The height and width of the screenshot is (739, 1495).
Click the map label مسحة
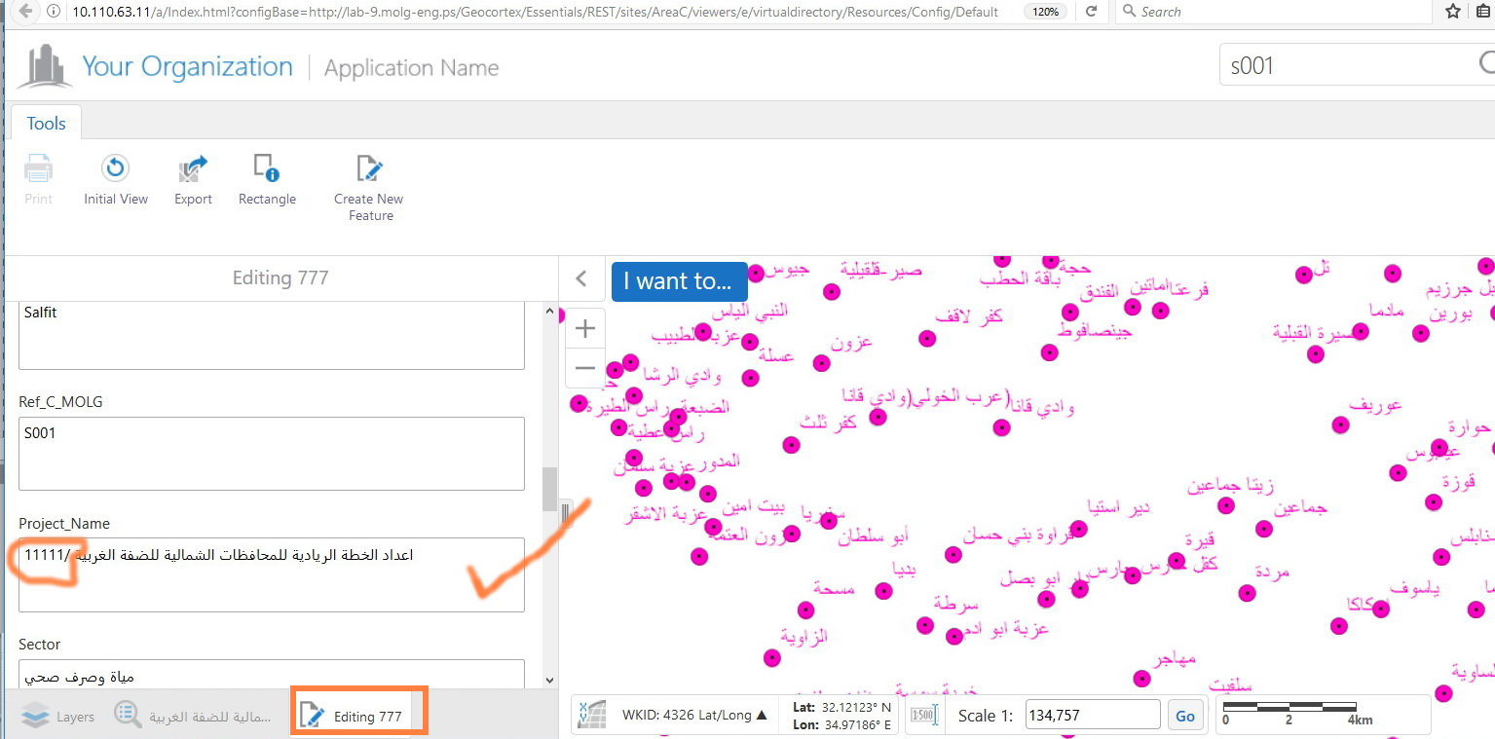(834, 589)
